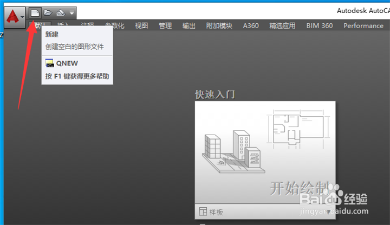390x225 pixels.
Task: Select the 输出 ribbon tab
Action: coord(189,25)
